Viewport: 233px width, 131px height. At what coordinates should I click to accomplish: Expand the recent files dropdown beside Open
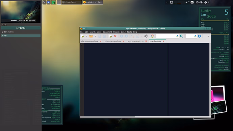click(95, 36)
